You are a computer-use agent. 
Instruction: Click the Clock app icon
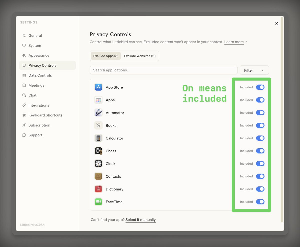click(x=98, y=164)
